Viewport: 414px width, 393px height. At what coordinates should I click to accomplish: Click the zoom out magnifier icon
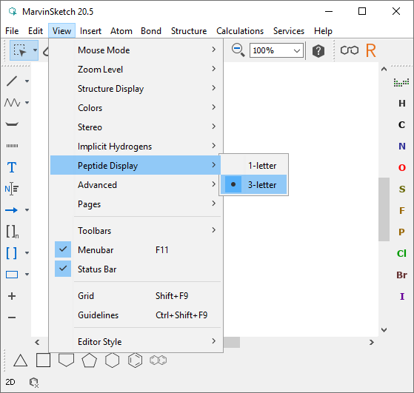[x=238, y=50]
